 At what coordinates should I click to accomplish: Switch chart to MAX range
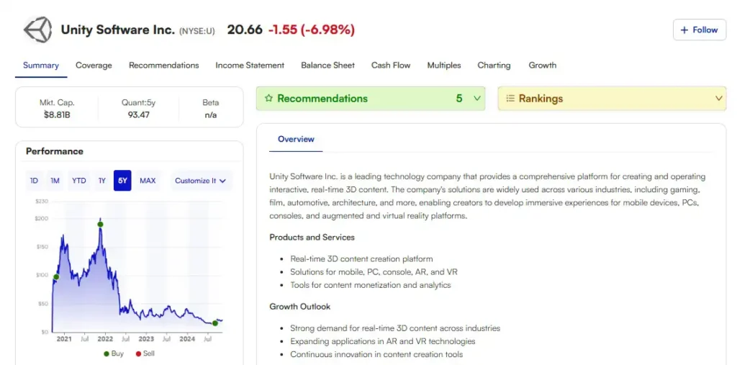(148, 181)
